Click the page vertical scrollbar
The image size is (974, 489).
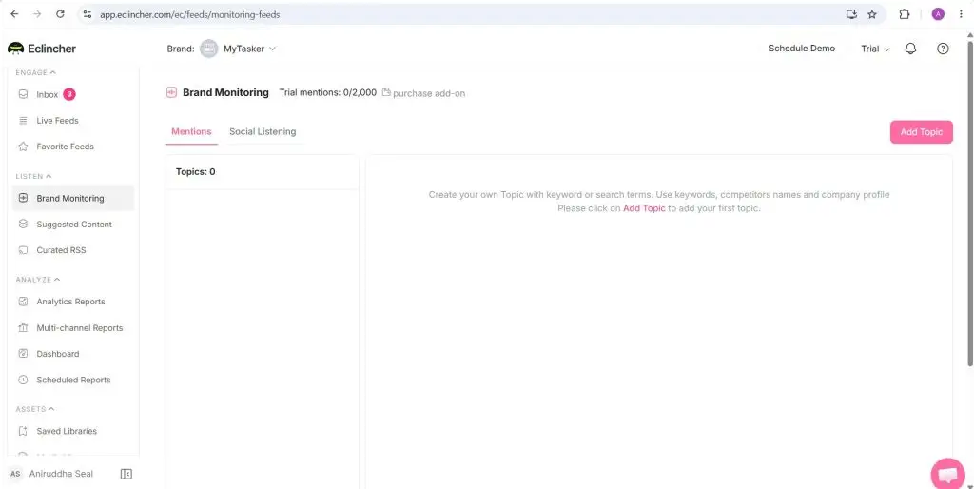pyautogui.click(x=969, y=203)
